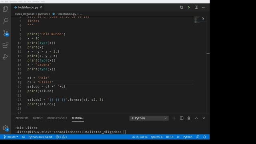Screen dimensions: 256x144
Task: Click terminal output 'Hola Ulises'
Action: click(x=26, y=128)
